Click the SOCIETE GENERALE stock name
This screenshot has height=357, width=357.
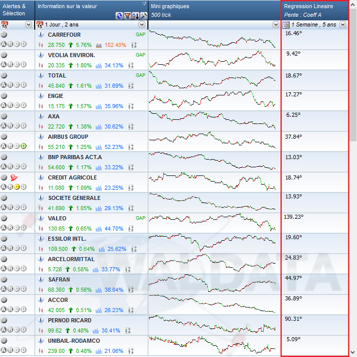pos(74,198)
